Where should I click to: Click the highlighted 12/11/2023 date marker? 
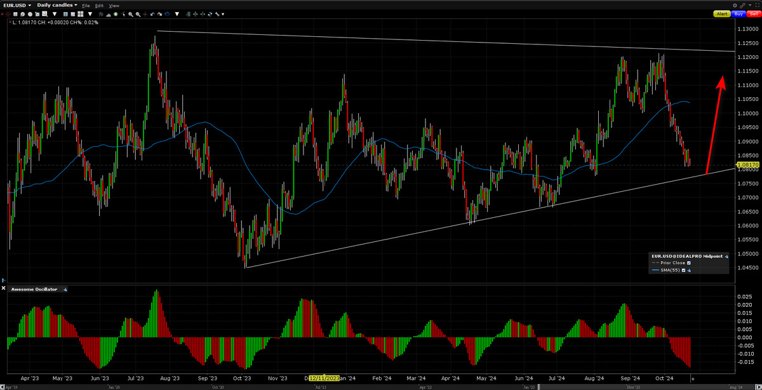(x=323, y=377)
